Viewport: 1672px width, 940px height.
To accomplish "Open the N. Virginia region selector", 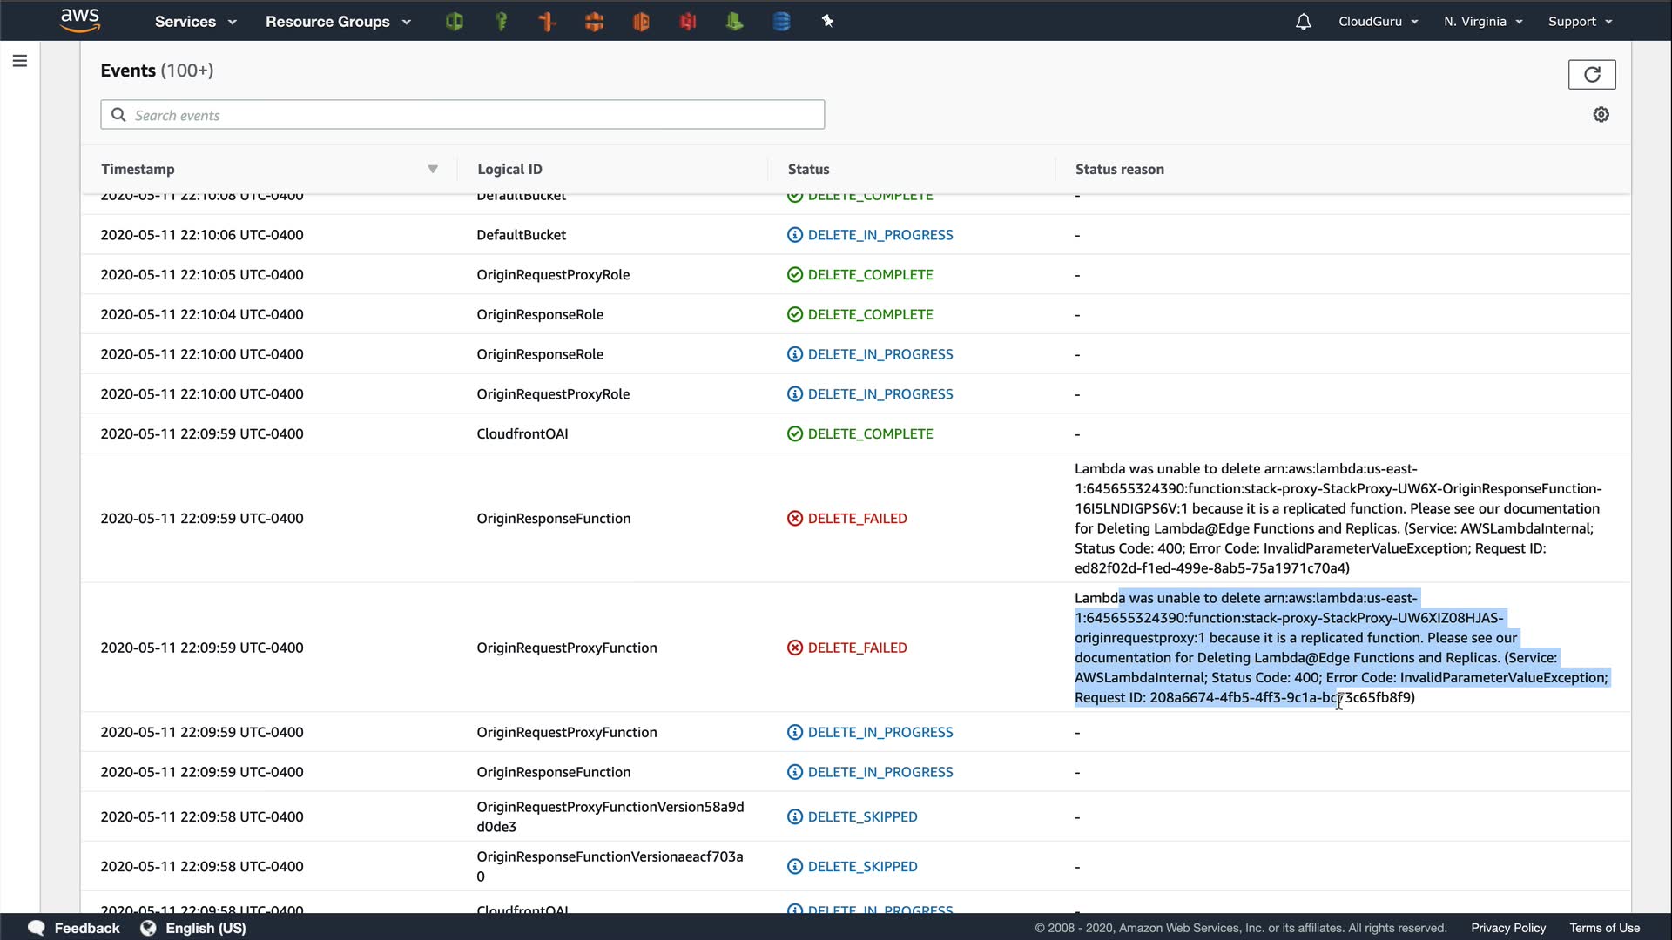I will [x=1482, y=22].
